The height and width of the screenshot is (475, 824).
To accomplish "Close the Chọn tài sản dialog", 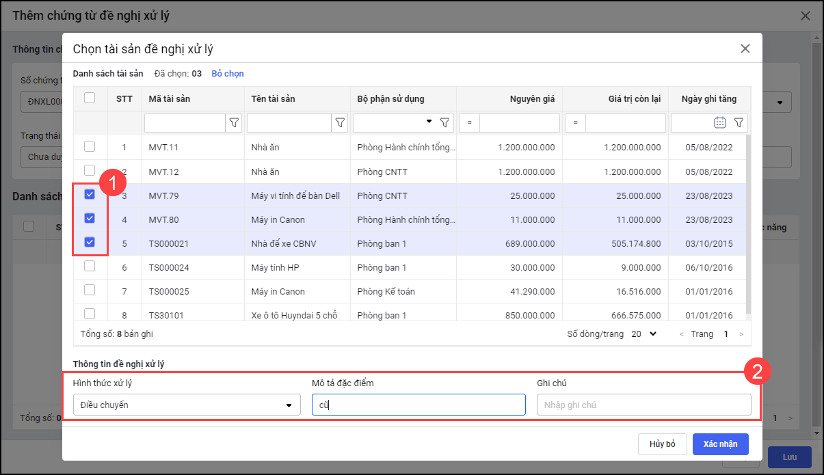I will point(745,49).
